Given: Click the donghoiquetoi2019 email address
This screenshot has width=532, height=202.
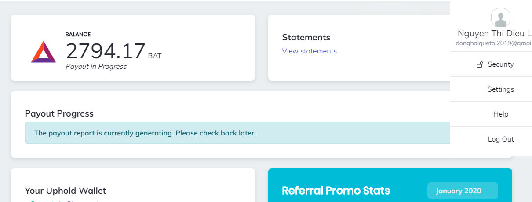Looking at the screenshot, I should [493, 43].
